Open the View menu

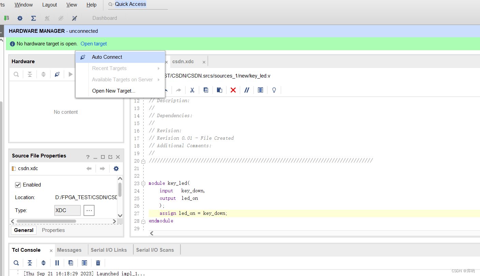(x=72, y=5)
